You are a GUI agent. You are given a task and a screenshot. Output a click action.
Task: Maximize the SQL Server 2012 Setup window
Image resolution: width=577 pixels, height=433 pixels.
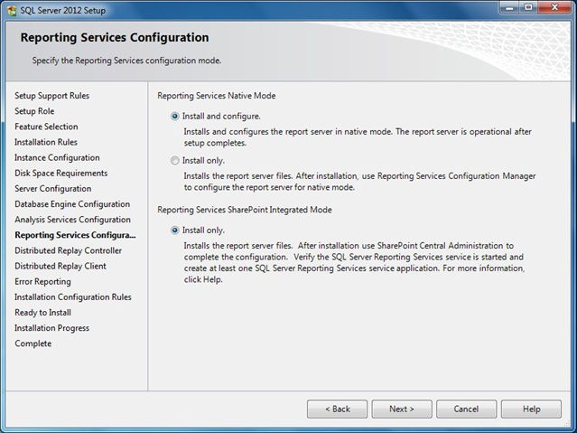point(528,8)
